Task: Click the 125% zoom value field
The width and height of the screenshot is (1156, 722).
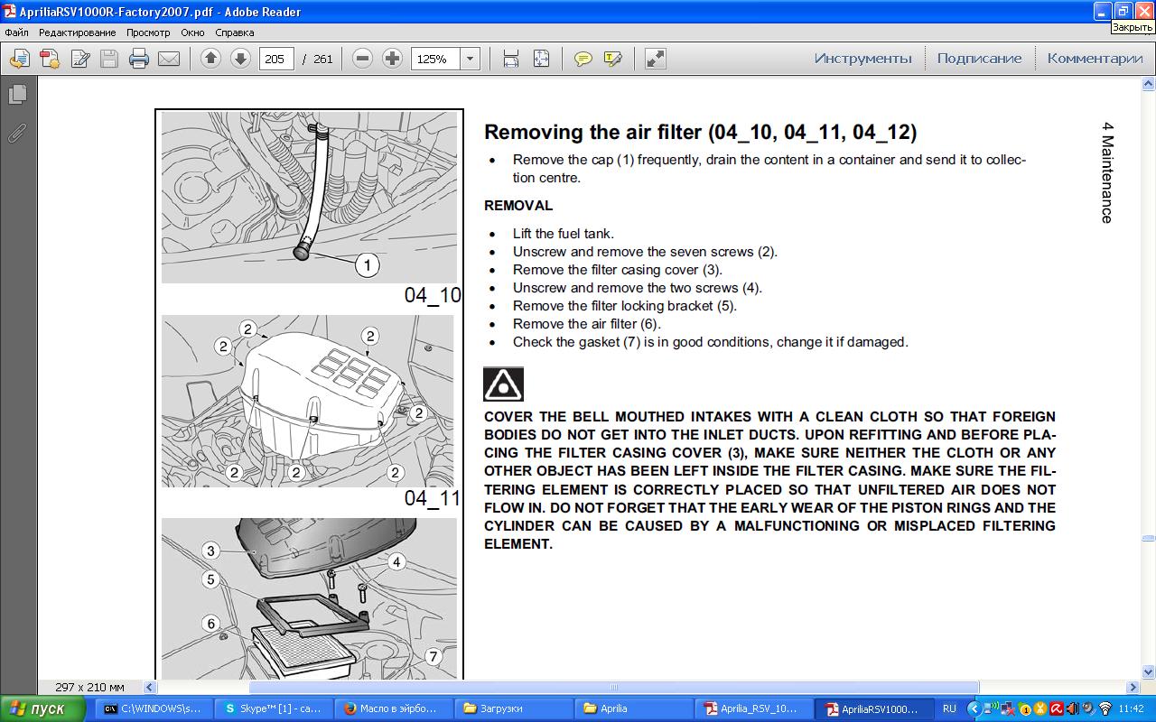Action: (435, 59)
